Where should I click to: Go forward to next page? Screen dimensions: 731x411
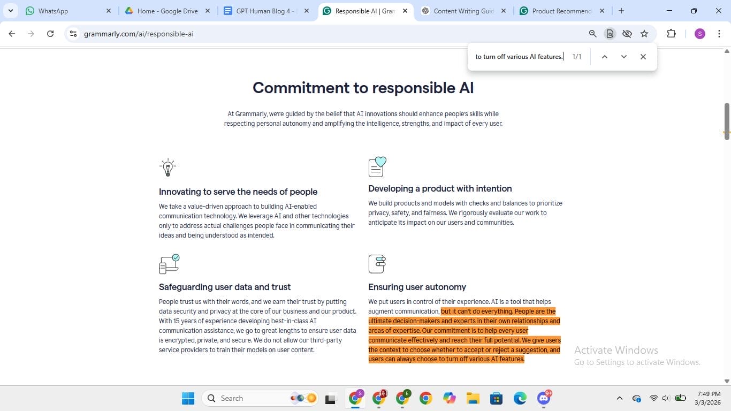[x=31, y=34]
